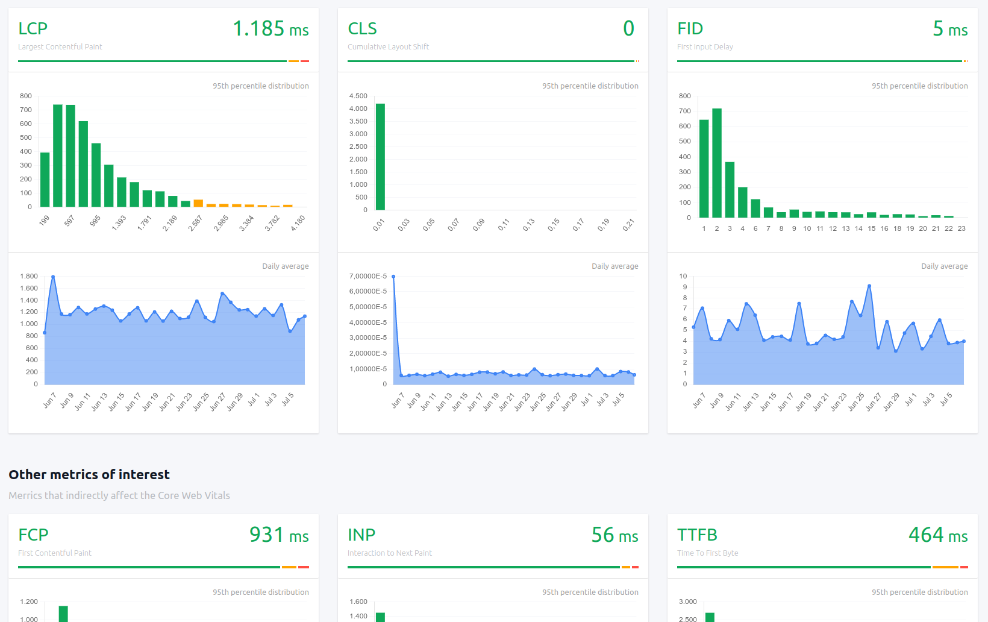Screen dimensions: 988x622
Task: Click the highest peak point in LCP daily average
Action: pyautogui.click(x=53, y=277)
